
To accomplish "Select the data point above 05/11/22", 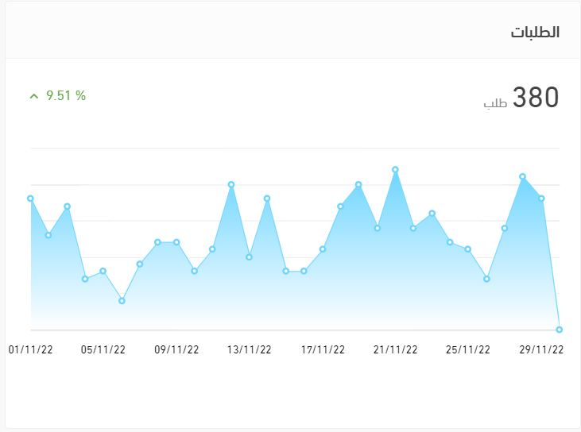I will pyautogui.click(x=103, y=272).
